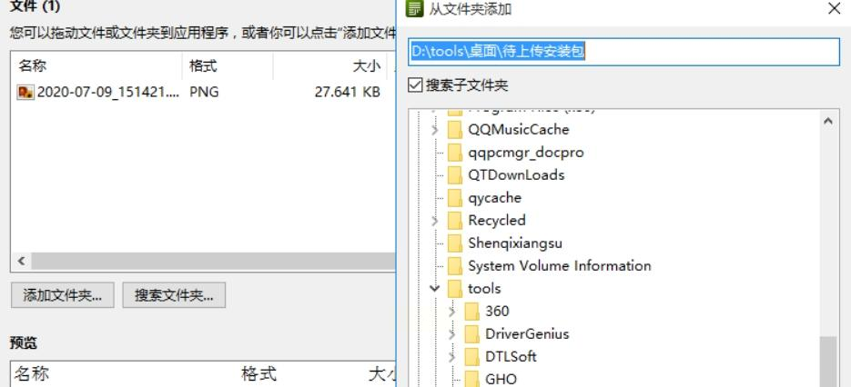Screen dimensions: 851x387
Task: Select the QTDownLoads folder icon
Action: click(454, 175)
